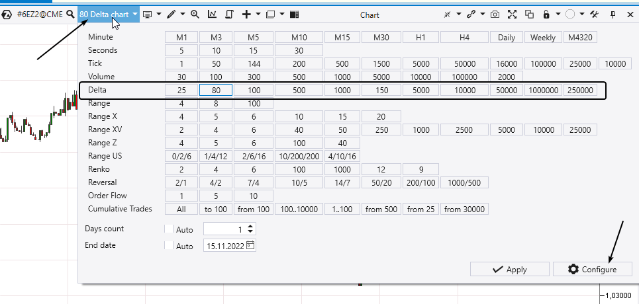Enable the Auto checkbox for Days count
The width and height of the screenshot is (639, 304).
(168, 229)
